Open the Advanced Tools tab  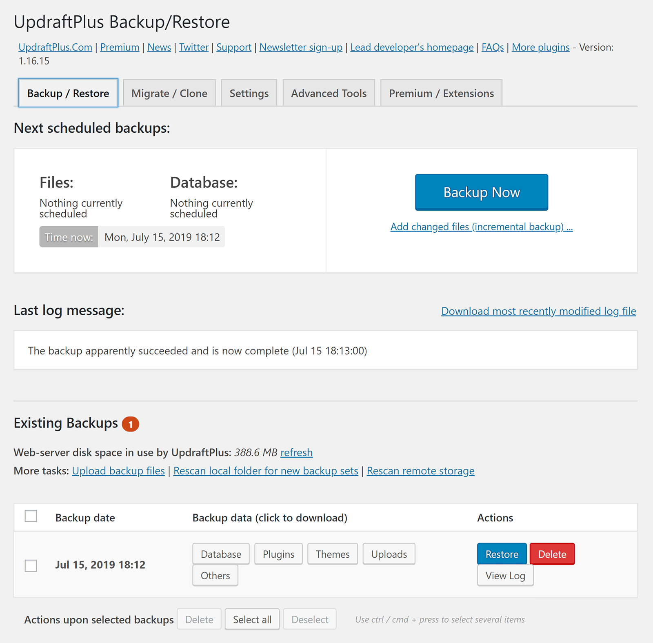click(x=329, y=93)
